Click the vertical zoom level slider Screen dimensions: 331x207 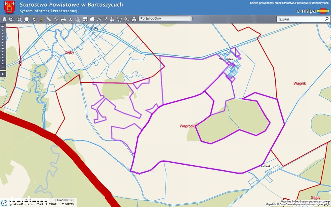click(3, 47)
